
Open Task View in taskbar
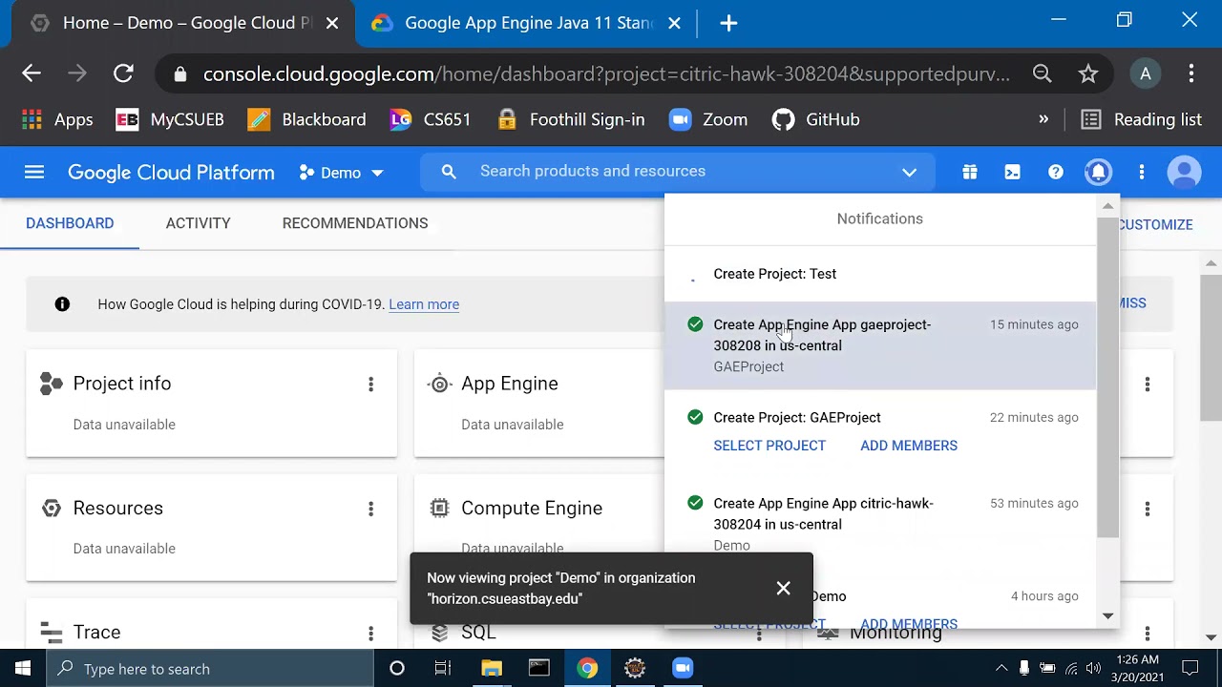click(x=443, y=669)
